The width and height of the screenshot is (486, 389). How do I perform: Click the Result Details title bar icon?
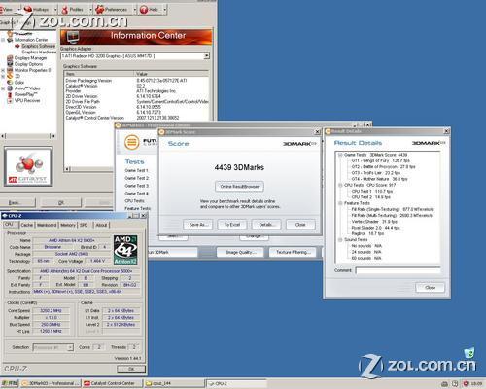coord(328,131)
